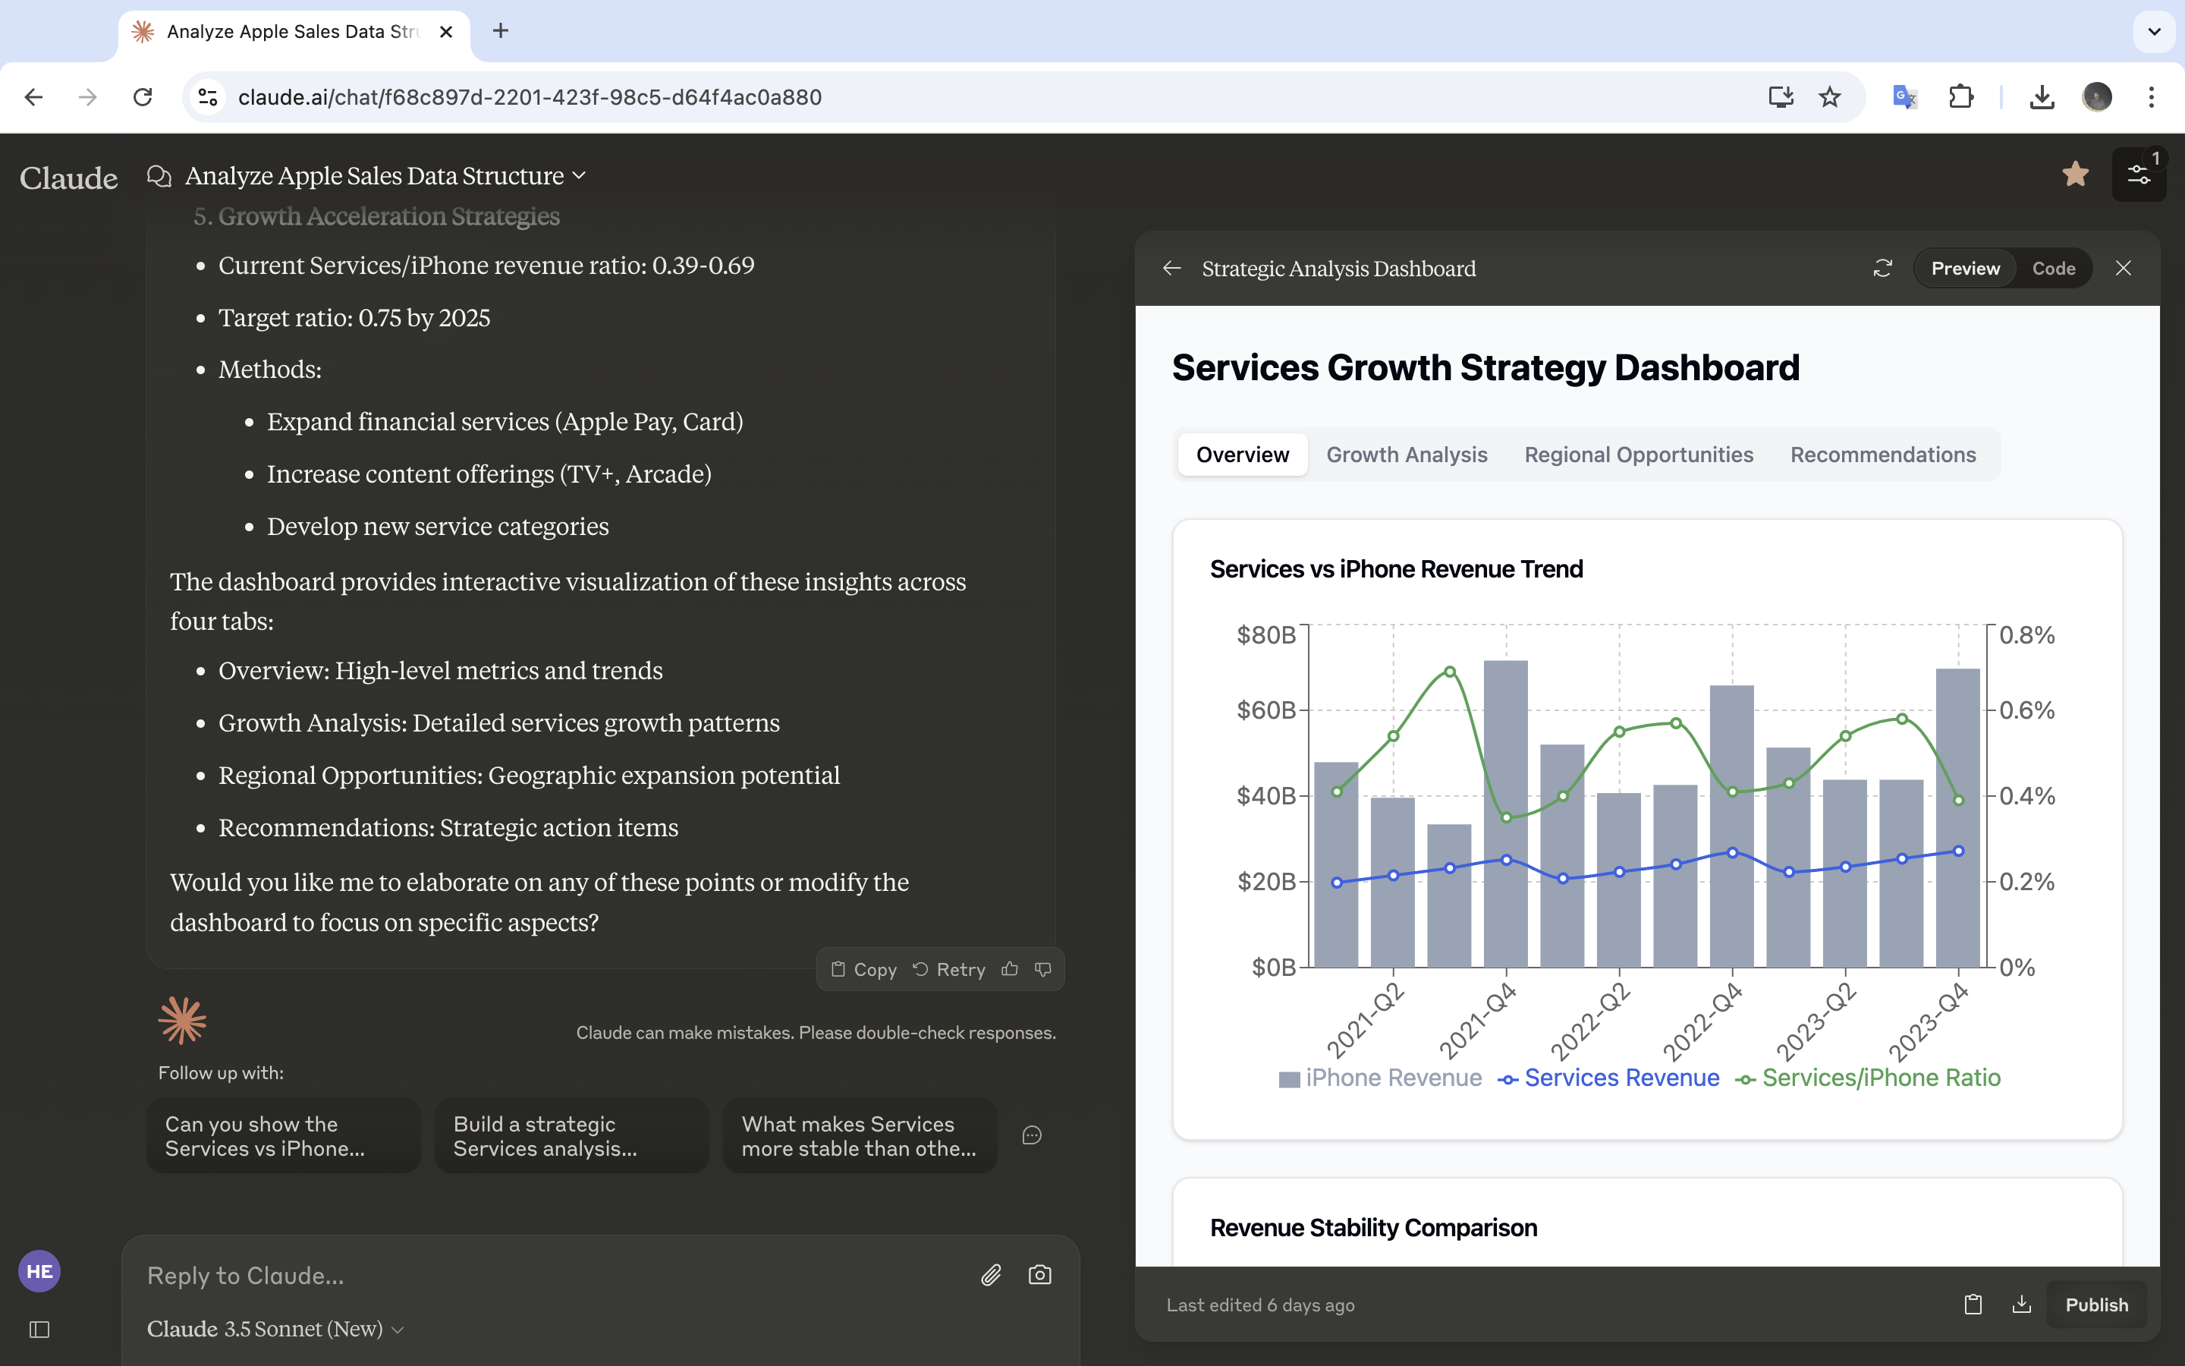Click inside the Reply to Claude field
Screen dimensions: 2185x1366
click(542, 1275)
